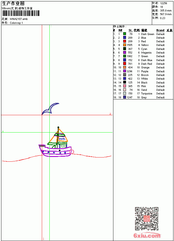This screenshot has width=174, height=241.
Task: Click the Dark Green color swatch
Action: (125, 34)
